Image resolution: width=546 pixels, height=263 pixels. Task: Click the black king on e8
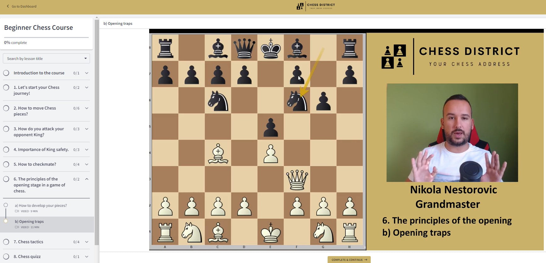click(x=271, y=48)
